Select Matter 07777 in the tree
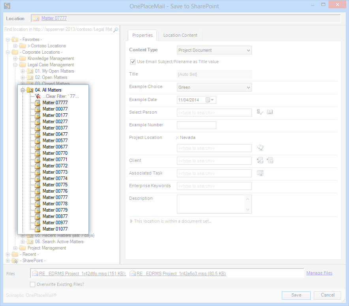 tap(55, 103)
